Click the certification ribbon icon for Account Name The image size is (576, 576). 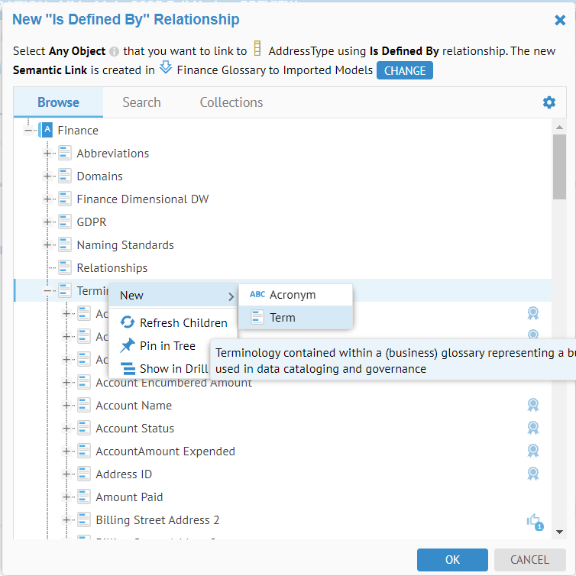533,405
